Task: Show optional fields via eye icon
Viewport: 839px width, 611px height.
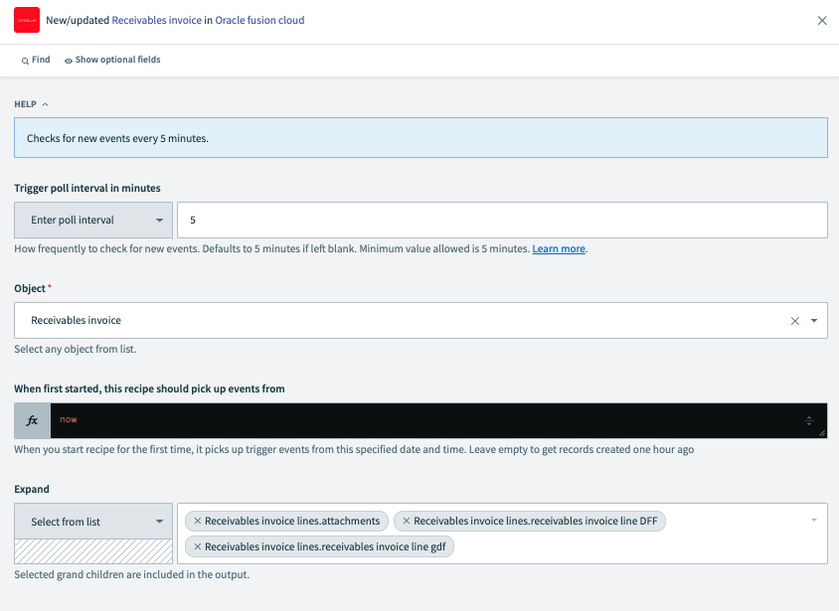Action: tap(69, 61)
